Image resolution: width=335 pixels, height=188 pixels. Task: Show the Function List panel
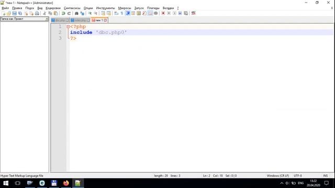[144, 13]
